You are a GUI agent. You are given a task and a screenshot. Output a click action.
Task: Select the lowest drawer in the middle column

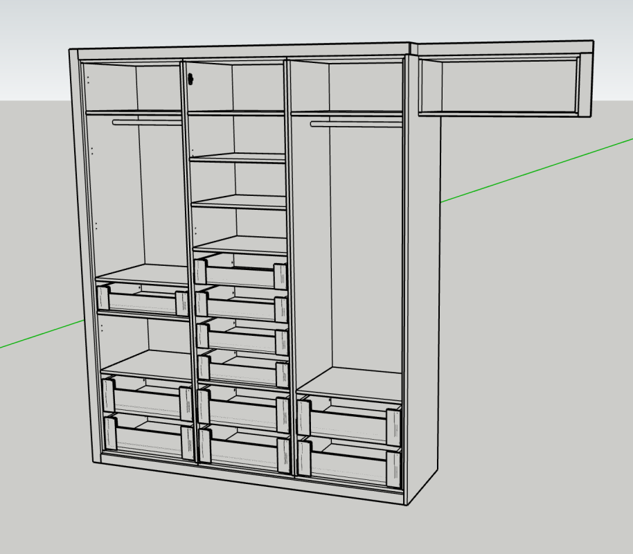(244, 448)
